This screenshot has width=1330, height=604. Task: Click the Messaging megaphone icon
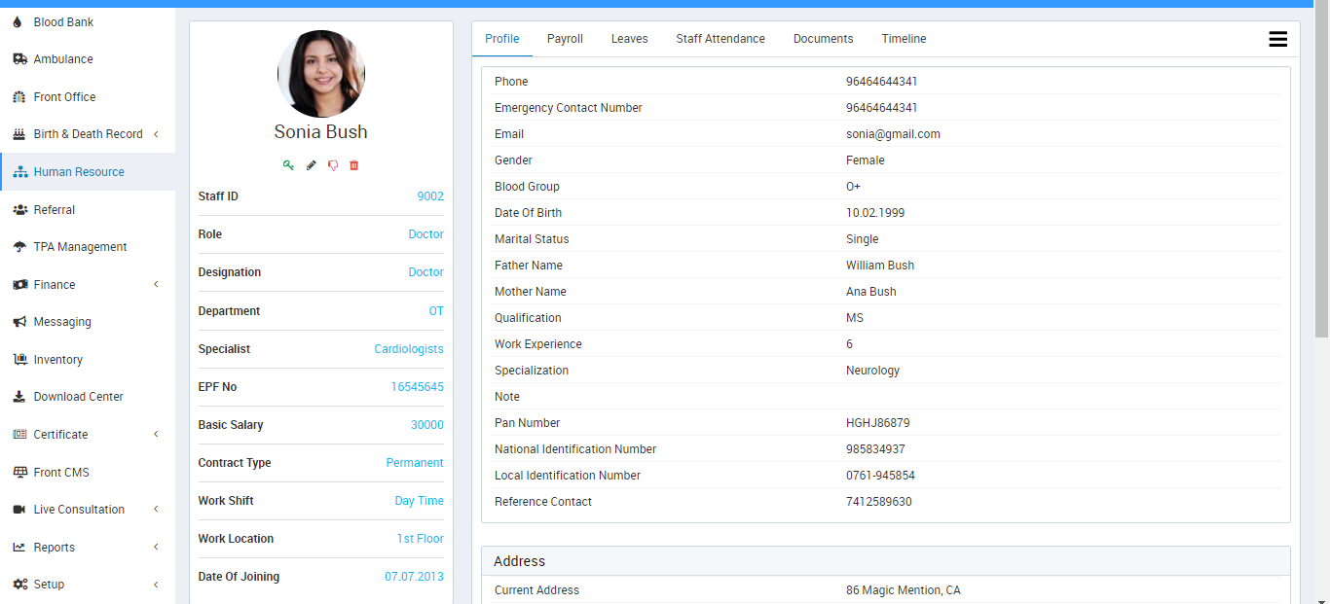coord(19,322)
